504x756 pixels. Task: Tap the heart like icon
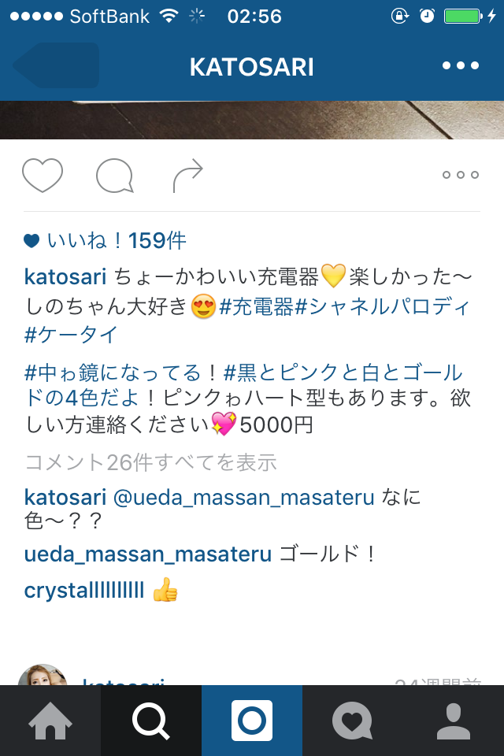click(x=43, y=175)
